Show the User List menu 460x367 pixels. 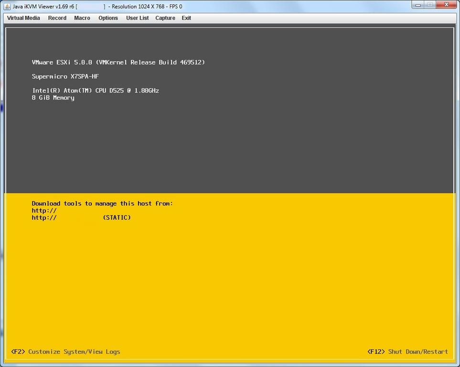137,18
